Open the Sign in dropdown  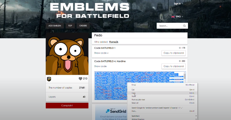[178, 4]
